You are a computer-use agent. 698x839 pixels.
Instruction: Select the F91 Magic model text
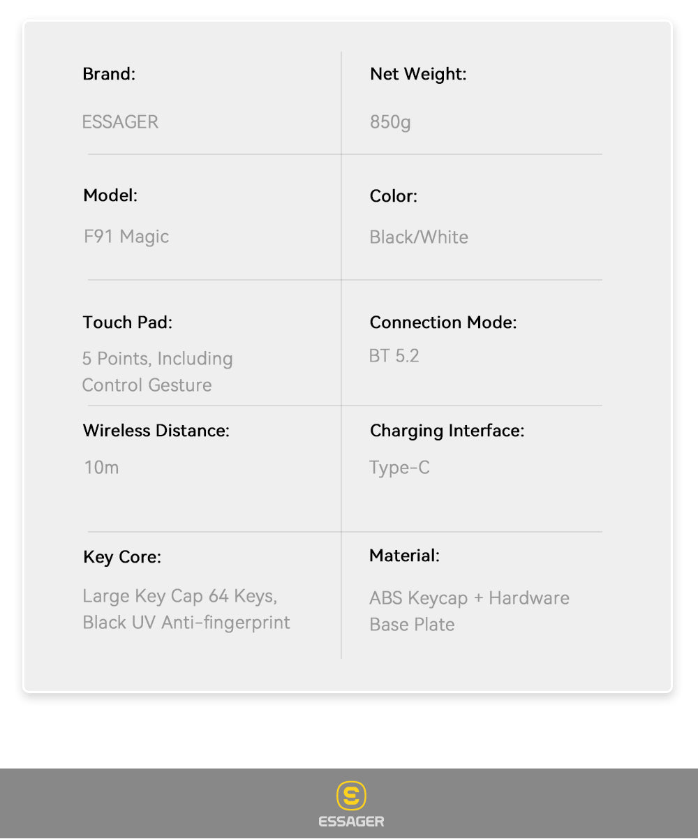126,237
